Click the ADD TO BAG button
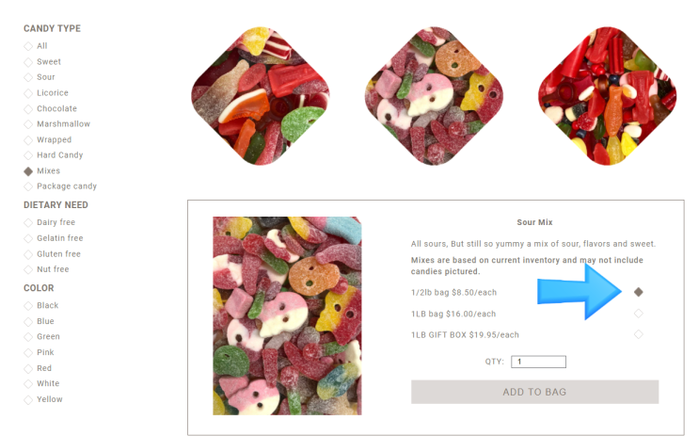Viewport: 699px width, 436px height. tap(534, 392)
